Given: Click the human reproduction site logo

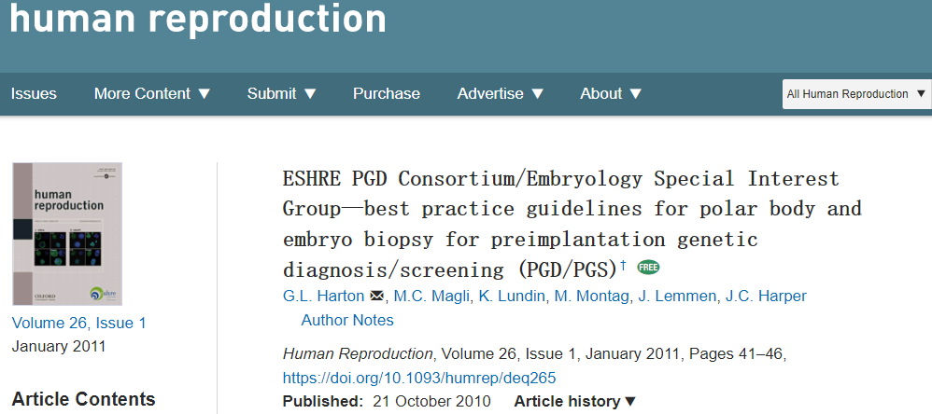Looking at the screenshot, I should [x=197, y=19].
